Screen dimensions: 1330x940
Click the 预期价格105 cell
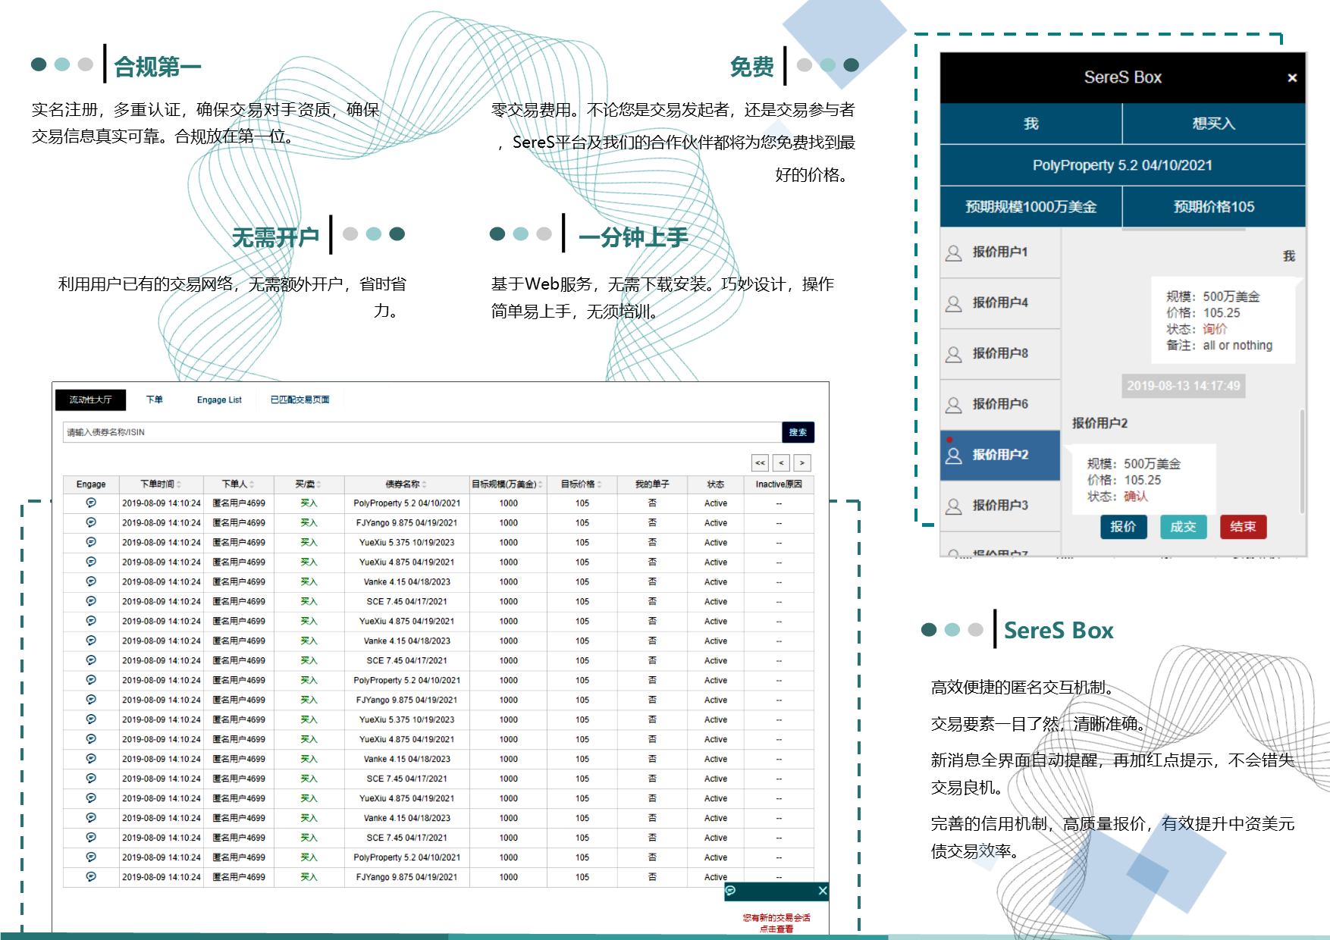click(1214, 207)
